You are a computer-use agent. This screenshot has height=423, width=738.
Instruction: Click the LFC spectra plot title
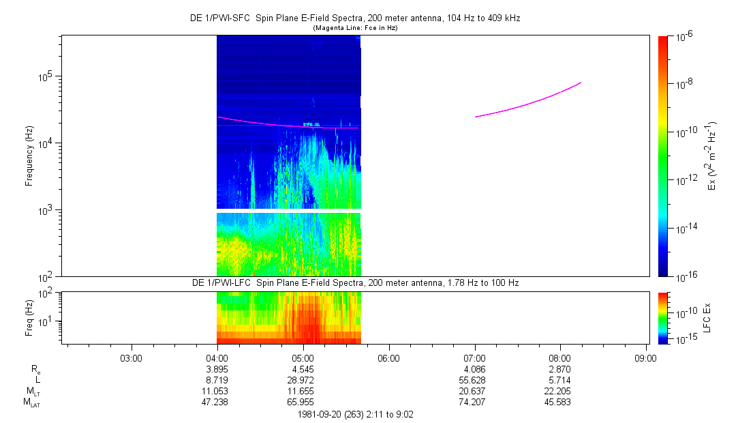354,282
